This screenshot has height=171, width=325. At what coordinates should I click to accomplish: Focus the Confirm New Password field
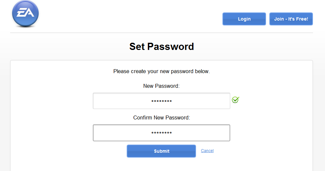click(162, 133)
